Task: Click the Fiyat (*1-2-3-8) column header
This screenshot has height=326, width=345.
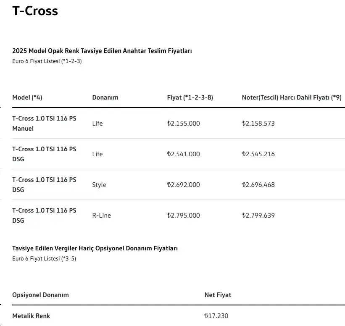Action: pos(190,97)
